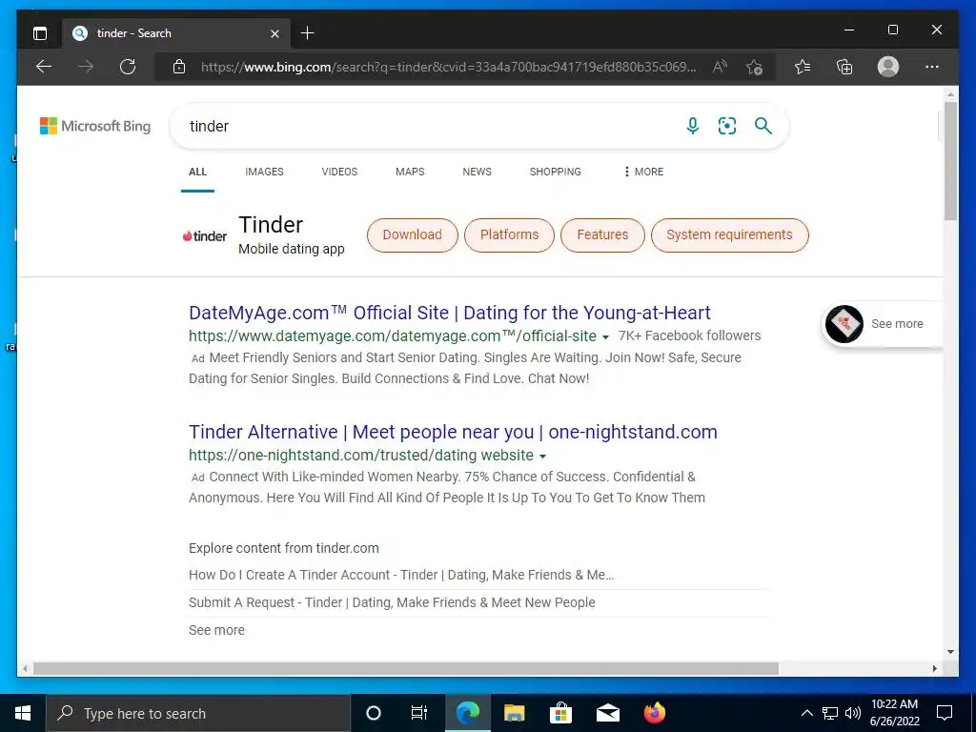
Task: Click the tinder flame logo
Action: (205, 236)
